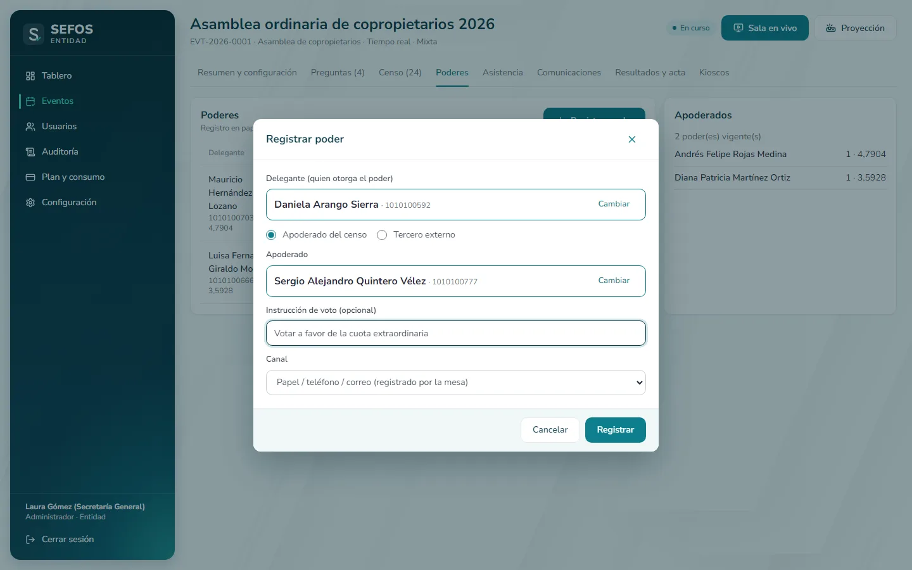
Task: Switch to the Kioscos tab
Action: click(714, 73)
